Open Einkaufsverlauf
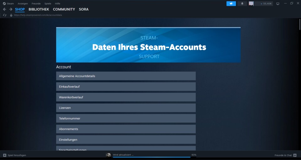301x160 pixels. [x=126, y=87]
